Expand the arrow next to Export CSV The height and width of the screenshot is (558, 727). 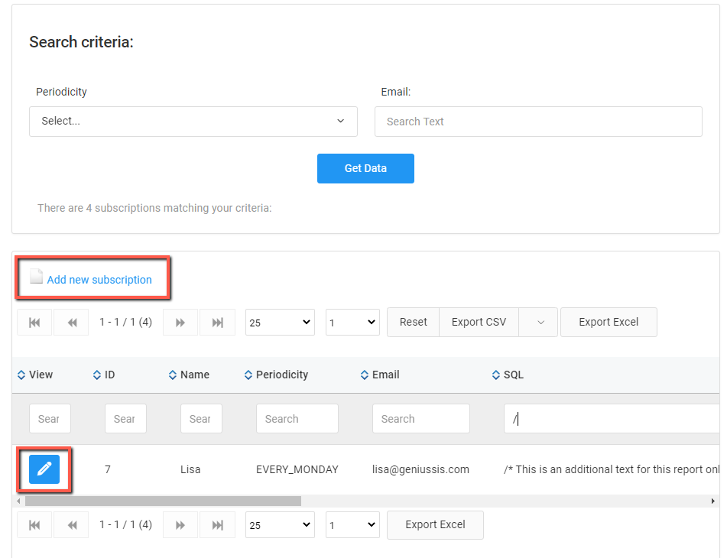tap(540, 323)
